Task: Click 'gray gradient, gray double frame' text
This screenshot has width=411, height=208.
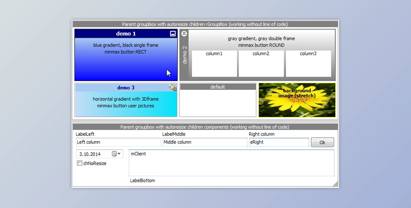Action: click(261, 38)
